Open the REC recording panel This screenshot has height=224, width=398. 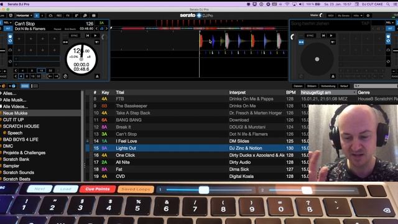point(59,16)
